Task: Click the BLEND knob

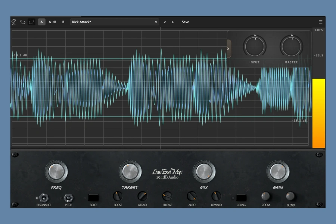Action: [x=290, y=196]
